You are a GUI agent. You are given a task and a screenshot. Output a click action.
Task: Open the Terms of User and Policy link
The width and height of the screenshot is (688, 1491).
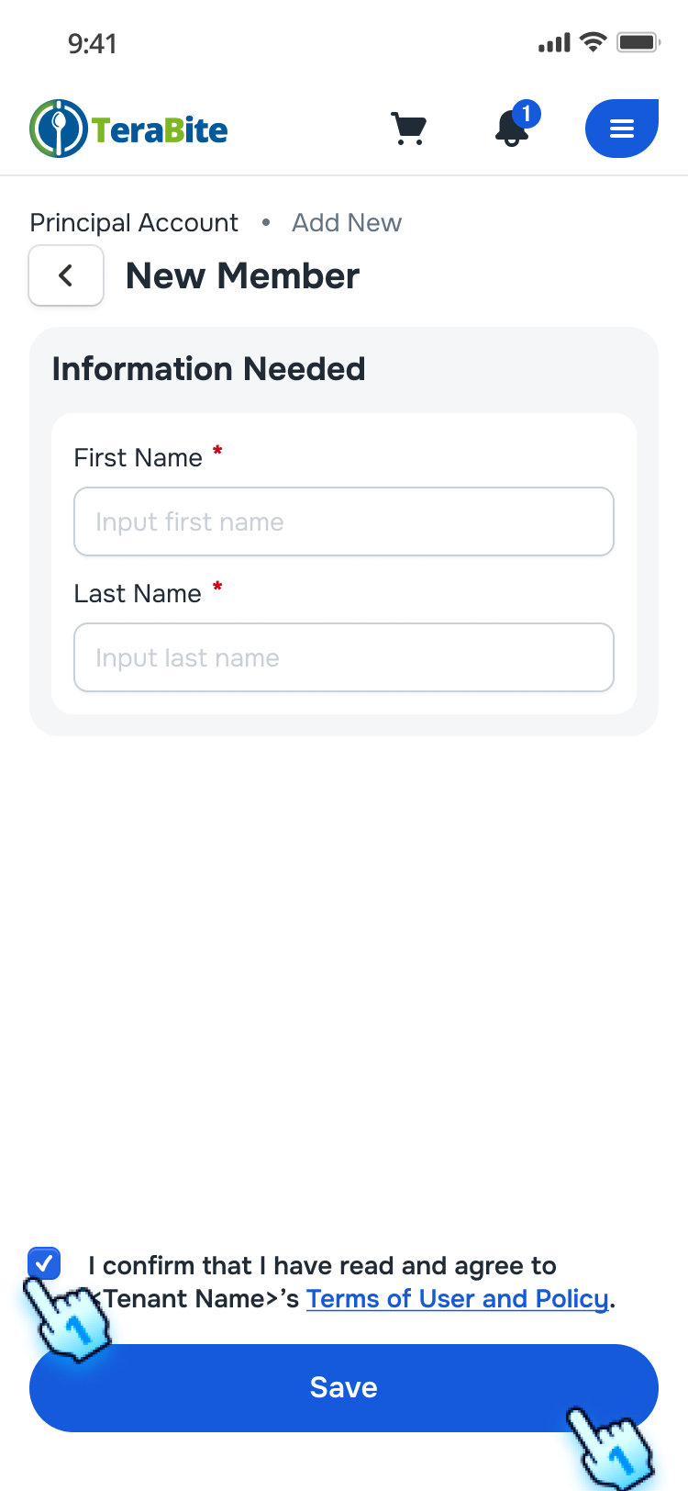click(457, 1298)
